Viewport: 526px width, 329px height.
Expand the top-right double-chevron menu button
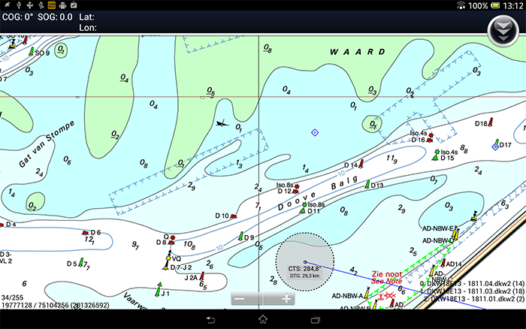pos(501,30)
